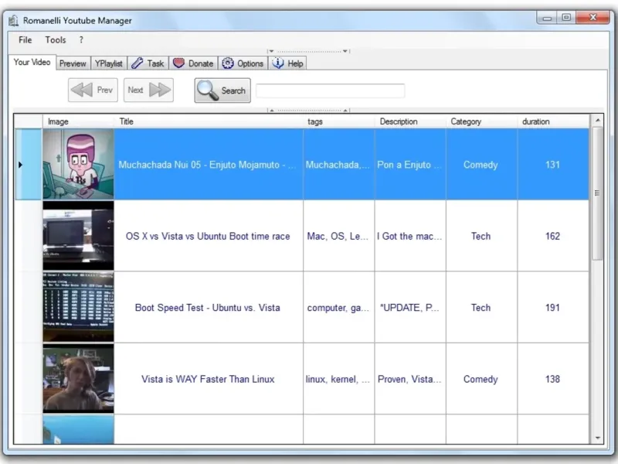Click Comedy category in Muchachada row
The width and height of the screenshot is (618, 464).
click(x=481, y=165)
